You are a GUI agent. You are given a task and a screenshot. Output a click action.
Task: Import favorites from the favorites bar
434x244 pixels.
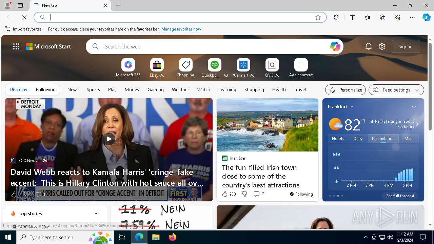click(x=23, y=29)
